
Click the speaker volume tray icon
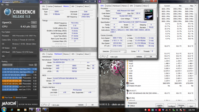[177, 110]
